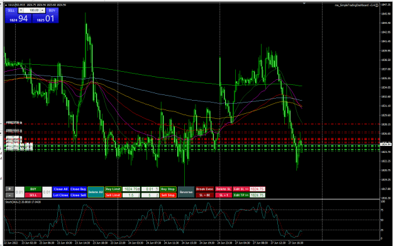The height and width of the screenshot is (246, 393).
Task: Click the teal Delete All button
Action: (x=96, y=192)
